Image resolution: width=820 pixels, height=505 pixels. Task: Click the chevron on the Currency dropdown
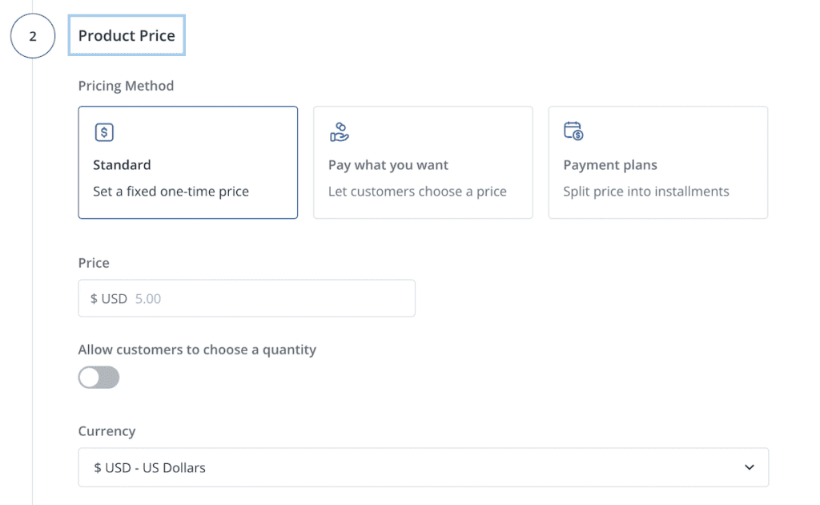(748, 467)
